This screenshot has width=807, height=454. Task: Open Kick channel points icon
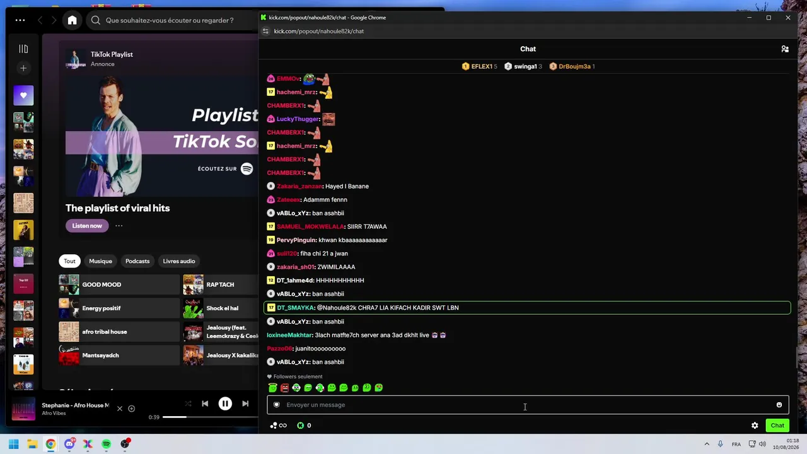click(x=278, y=426)
